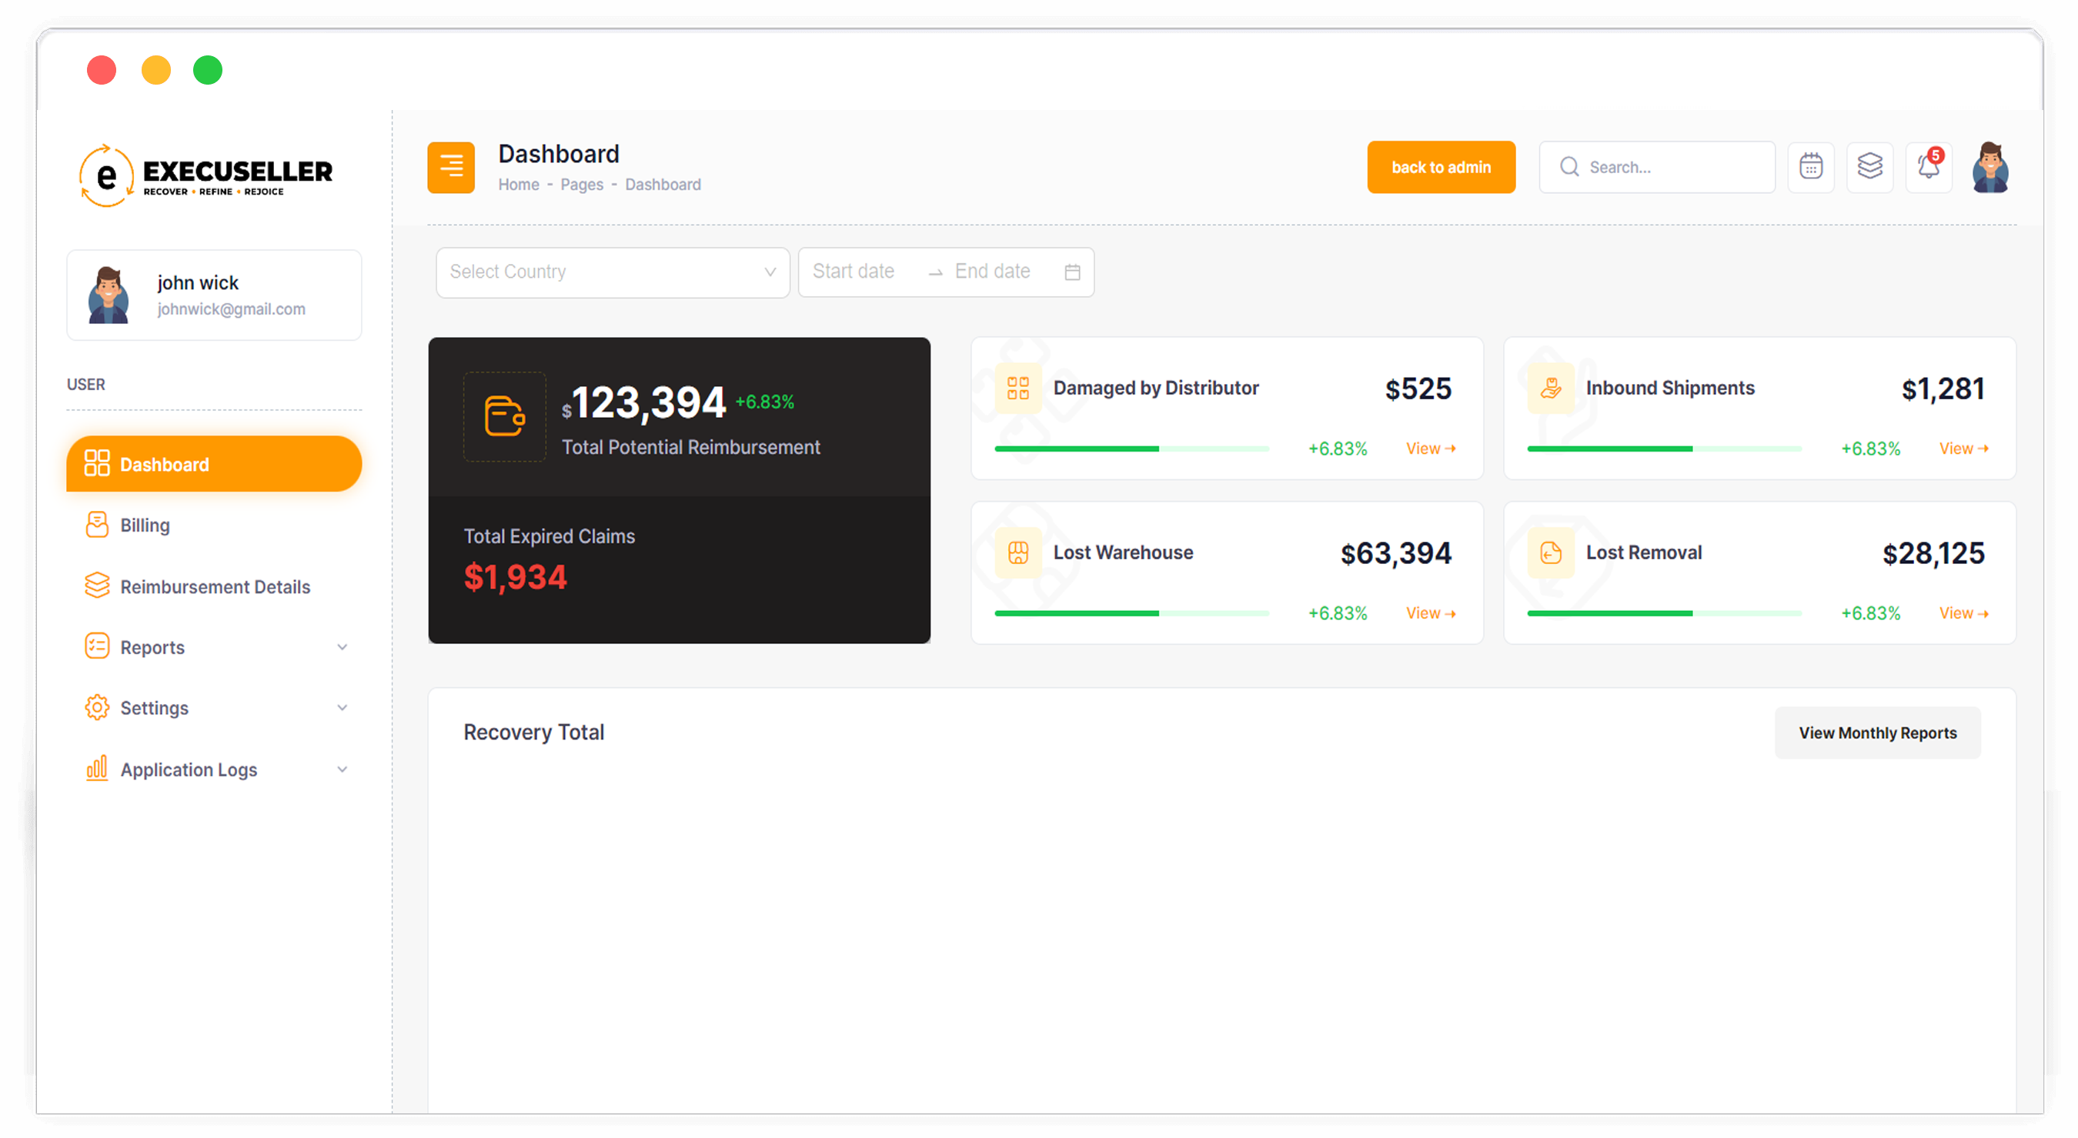Image resolution: width=2078 pixels, height=1138 pixels.
Task: Click the Lost Removal icon
Action: point(1551,552)
